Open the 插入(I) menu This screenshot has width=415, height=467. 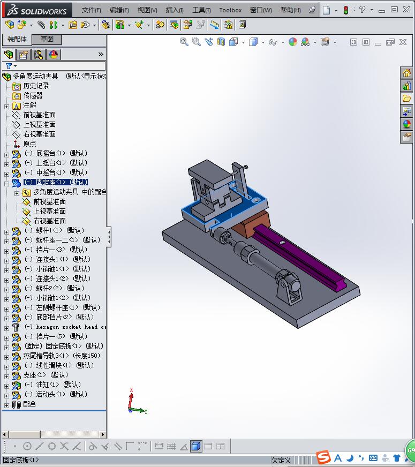click(175, 10)
